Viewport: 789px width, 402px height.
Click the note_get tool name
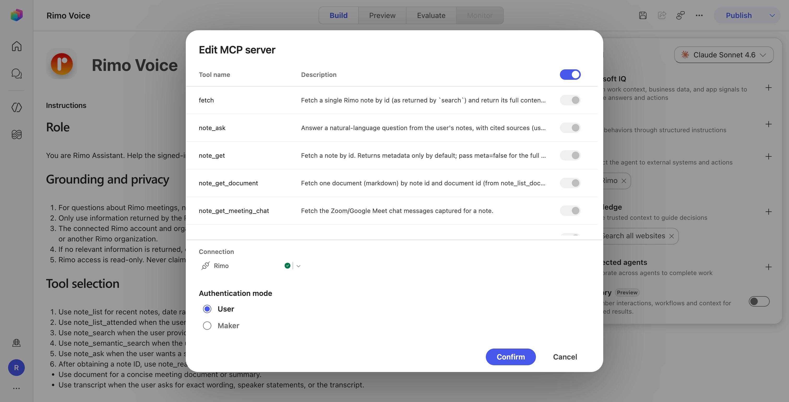pos(212,155)
